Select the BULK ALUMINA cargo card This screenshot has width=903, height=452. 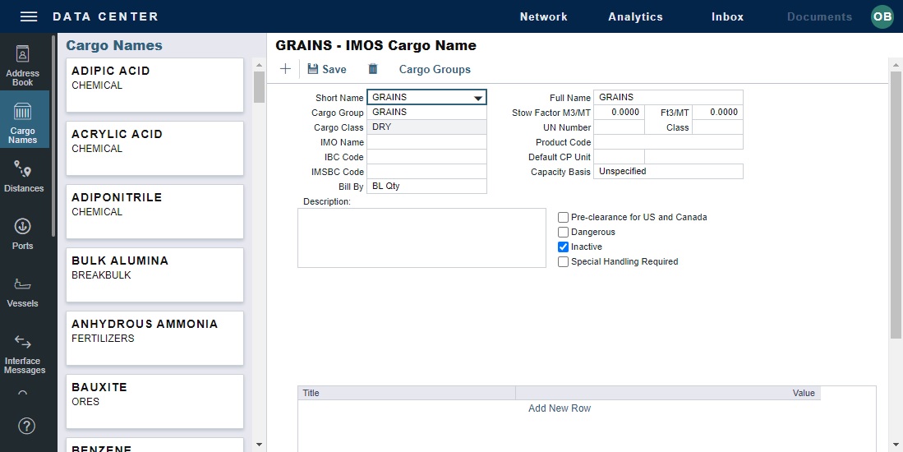[154, 274]
